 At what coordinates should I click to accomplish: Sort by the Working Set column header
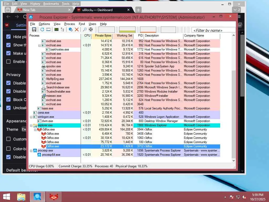point(123,36)
